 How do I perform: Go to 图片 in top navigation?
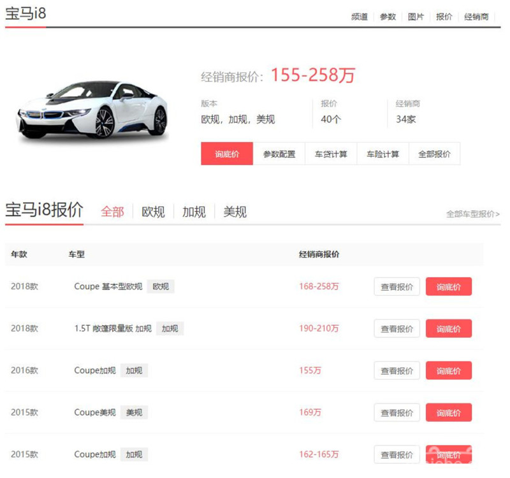[416, 17]
